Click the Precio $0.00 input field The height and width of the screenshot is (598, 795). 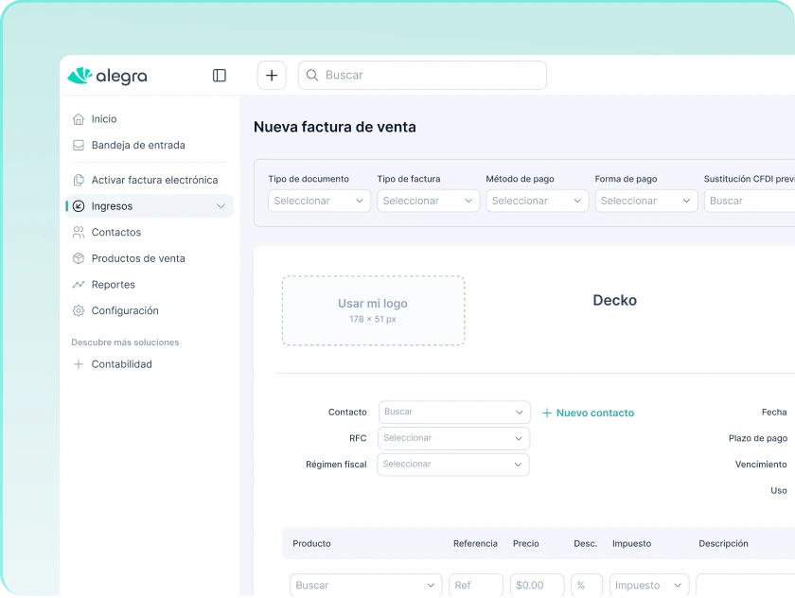tap(537, 586)
